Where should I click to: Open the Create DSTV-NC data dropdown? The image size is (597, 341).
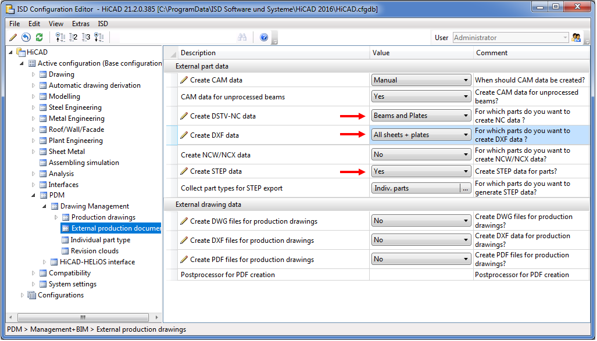[x=421, y=116]
